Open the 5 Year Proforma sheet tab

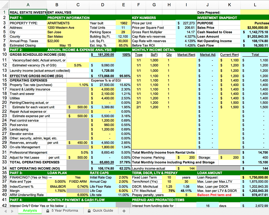click(65, 210)
